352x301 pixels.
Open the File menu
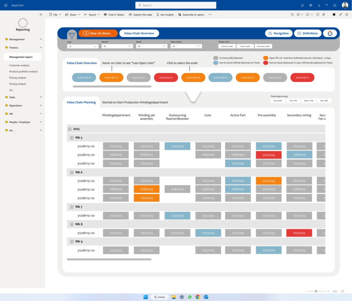click(55, 15)
